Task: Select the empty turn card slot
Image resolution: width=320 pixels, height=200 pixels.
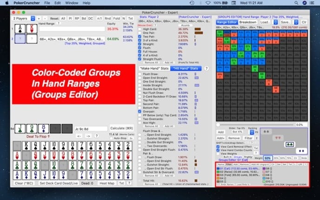Action: [55, 129]
